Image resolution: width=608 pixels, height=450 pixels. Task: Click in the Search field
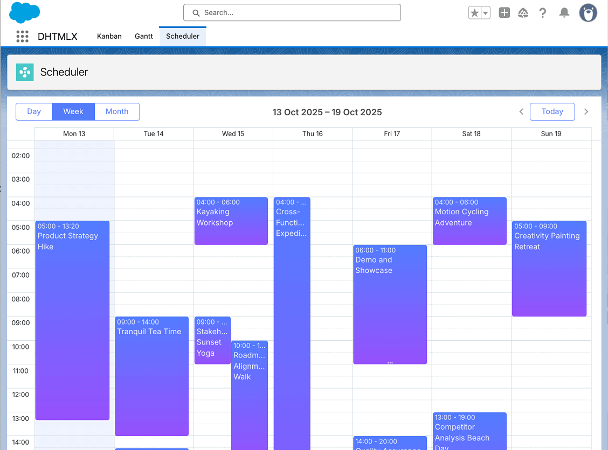click(292, 12)
